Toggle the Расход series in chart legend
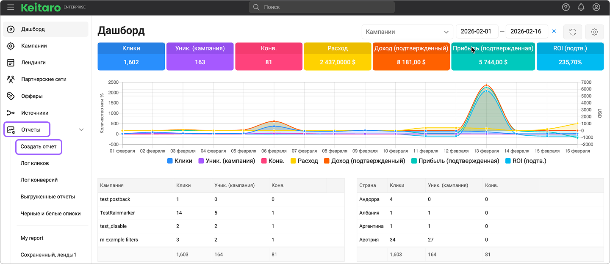Screen dimensions: 610x264 [304, 161]
